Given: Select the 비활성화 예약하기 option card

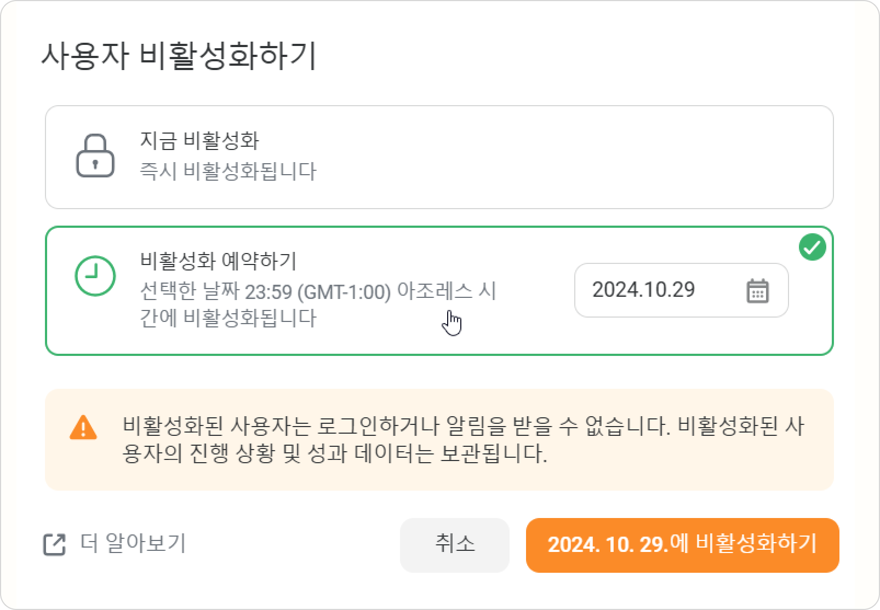Looking at the screenshot, I should [x=439, y=291].
